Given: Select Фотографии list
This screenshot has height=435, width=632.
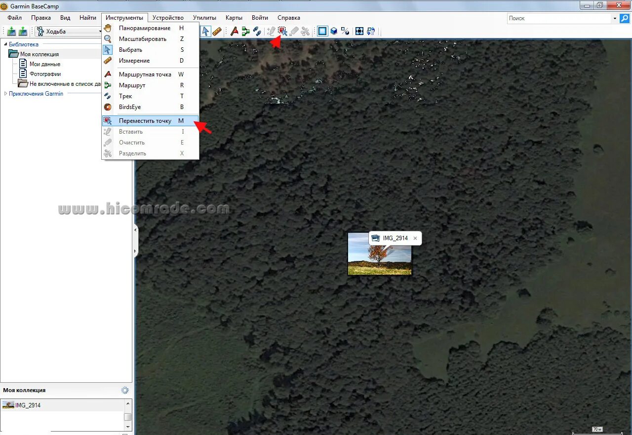Looking at the screenshot, I should tap(45, 74).
